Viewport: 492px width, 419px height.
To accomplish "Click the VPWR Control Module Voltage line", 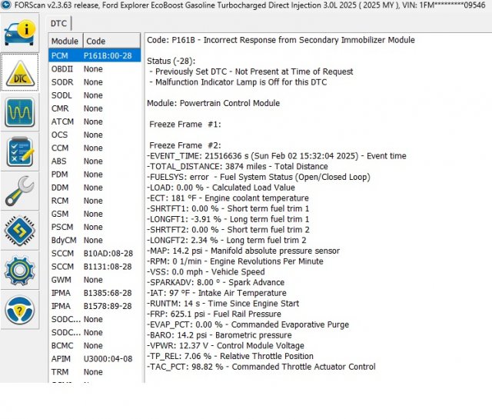I will tap(225, 346).
